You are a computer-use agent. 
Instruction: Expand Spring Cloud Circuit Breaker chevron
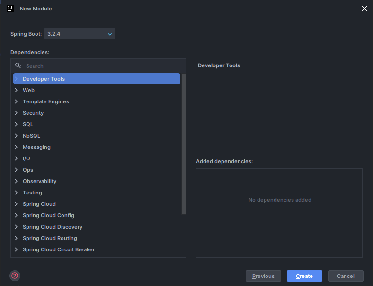(x=16, y=249)
